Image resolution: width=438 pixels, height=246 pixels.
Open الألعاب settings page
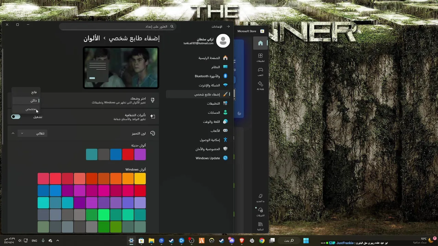[x=198, y=131]
